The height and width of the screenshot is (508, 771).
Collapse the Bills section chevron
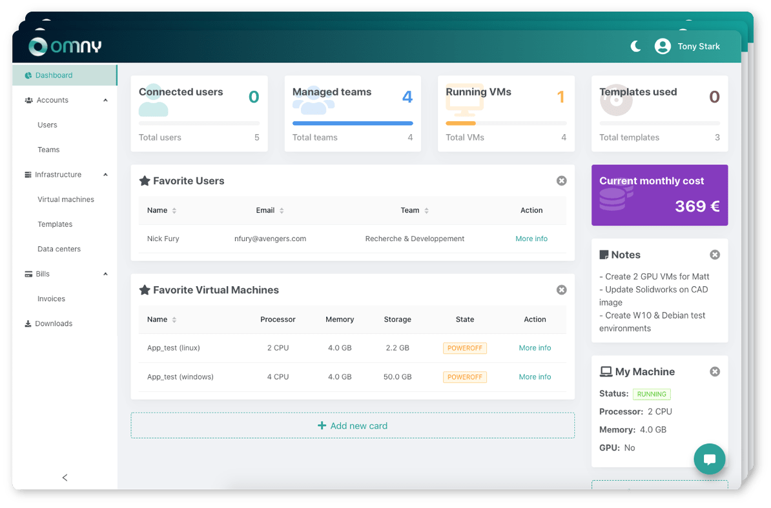(105, 274)
